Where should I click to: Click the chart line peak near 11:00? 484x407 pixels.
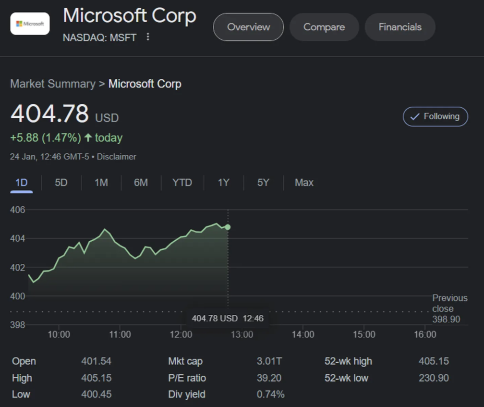click(105, 230)
